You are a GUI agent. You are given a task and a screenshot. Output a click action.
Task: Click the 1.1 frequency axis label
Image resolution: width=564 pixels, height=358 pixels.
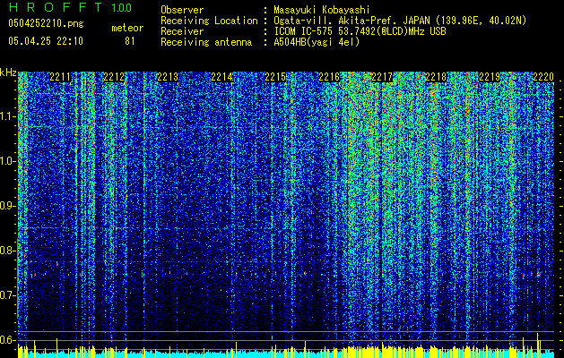[x=8, y=116]
